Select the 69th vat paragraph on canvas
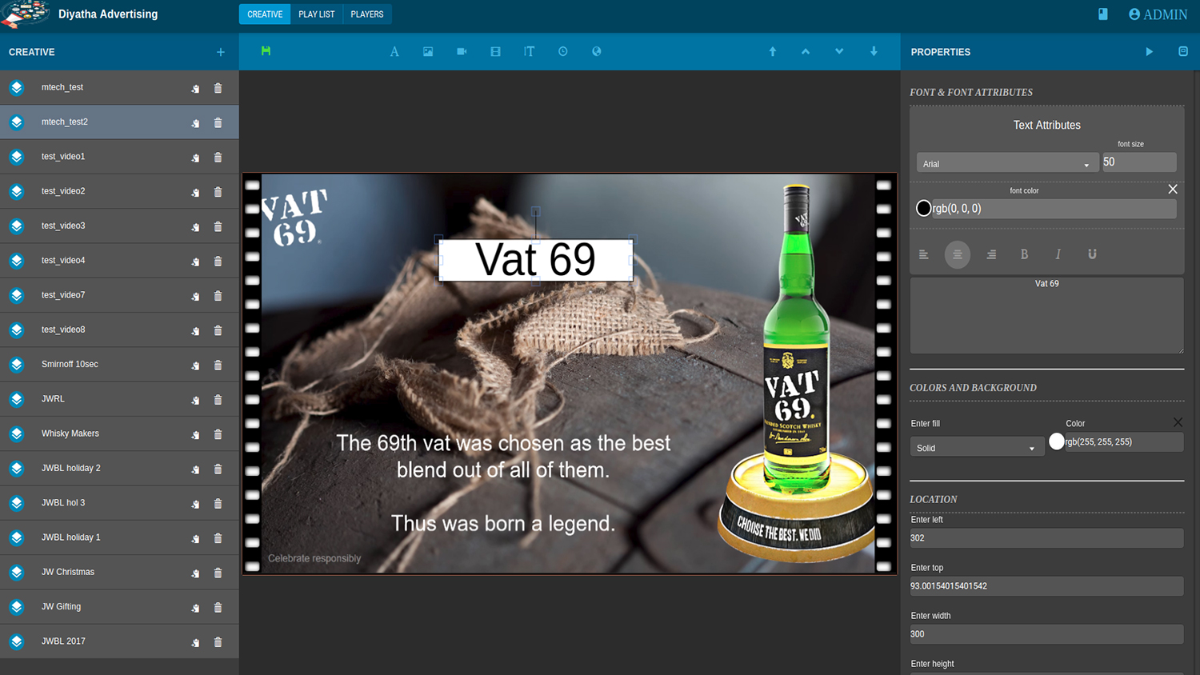Image resolution: width=1200 pixels, height=675 pixels. (x=503, y=457)
